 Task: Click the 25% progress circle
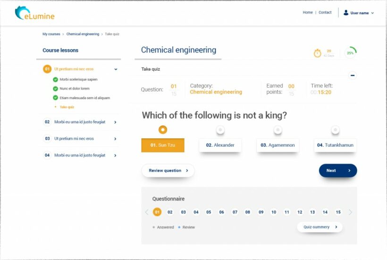point(351,52)
